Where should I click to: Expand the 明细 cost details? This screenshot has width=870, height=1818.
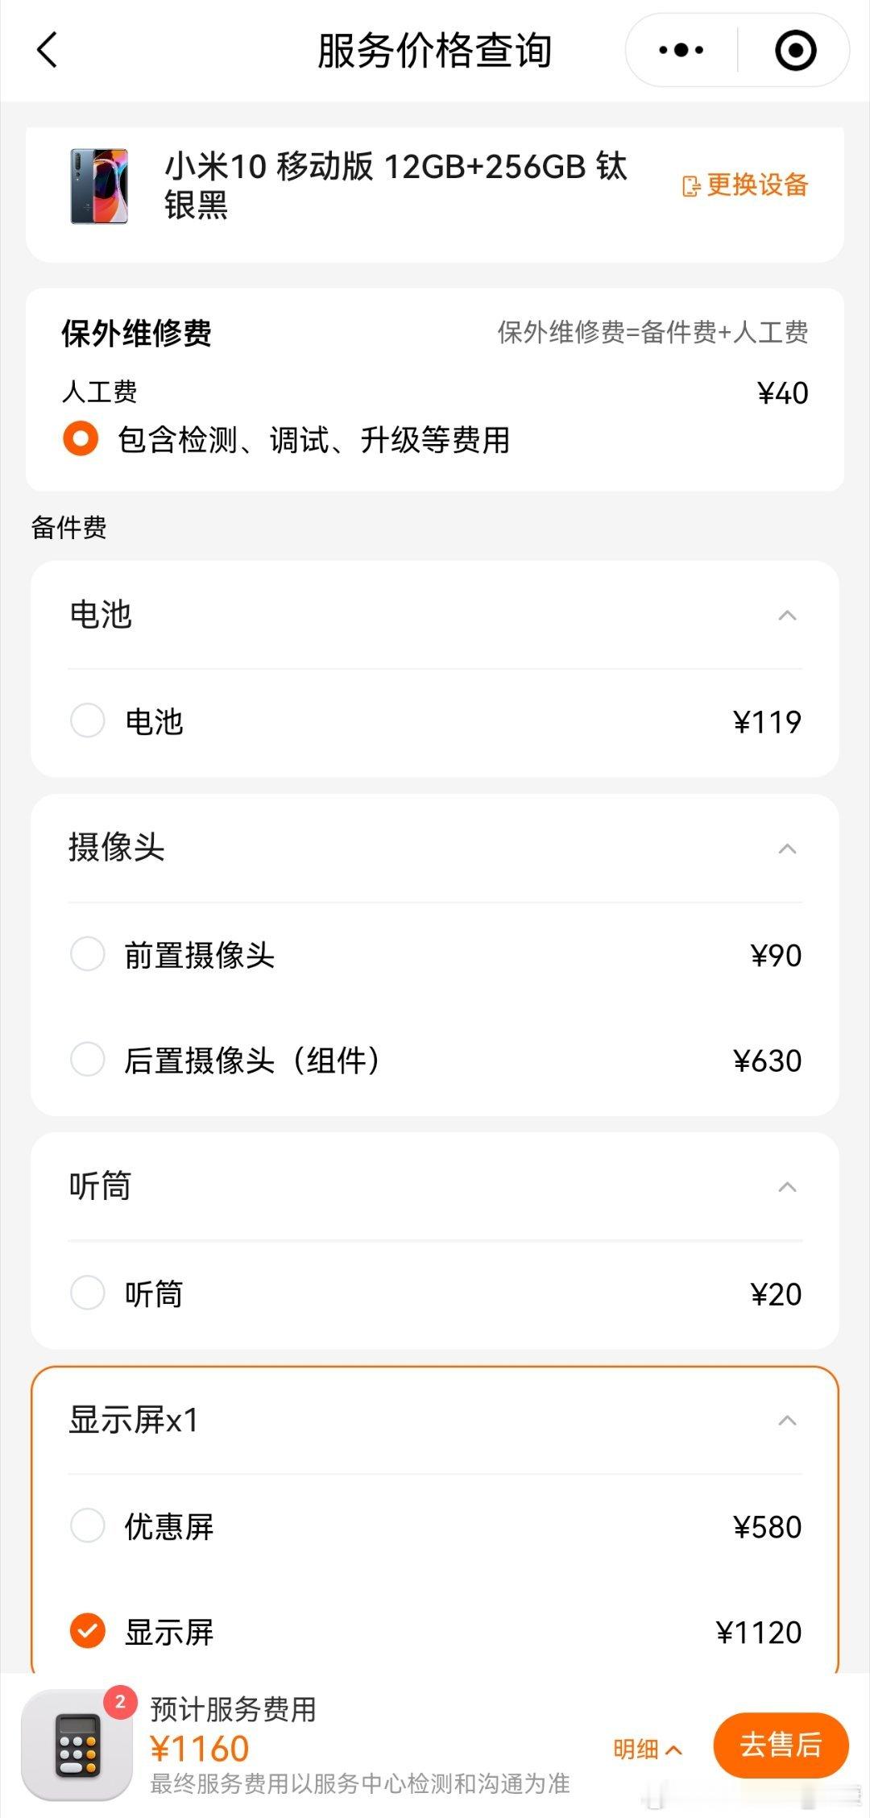648,1749
